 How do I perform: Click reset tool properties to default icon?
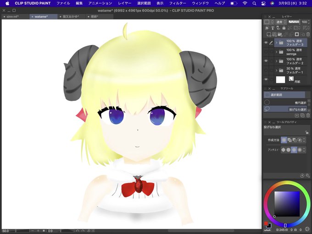302,175
